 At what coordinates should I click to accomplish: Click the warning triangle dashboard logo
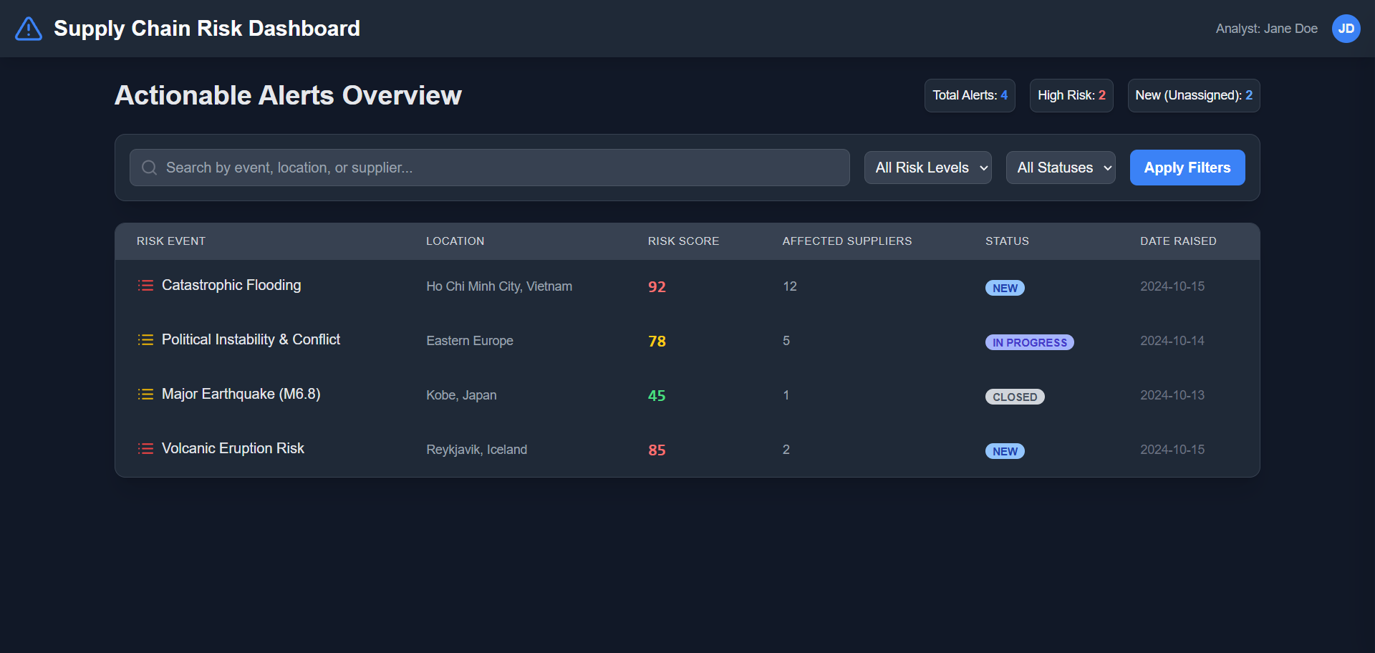[29, 29]
